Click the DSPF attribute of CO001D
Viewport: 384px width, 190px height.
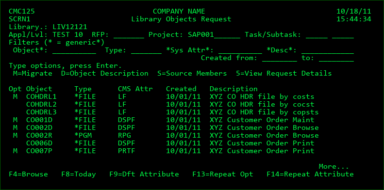[x=127, y=120]
